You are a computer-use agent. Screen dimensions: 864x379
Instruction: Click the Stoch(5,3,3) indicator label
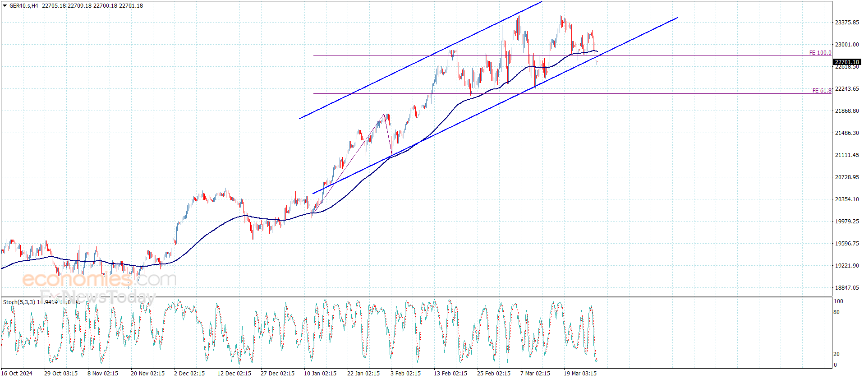19,302
